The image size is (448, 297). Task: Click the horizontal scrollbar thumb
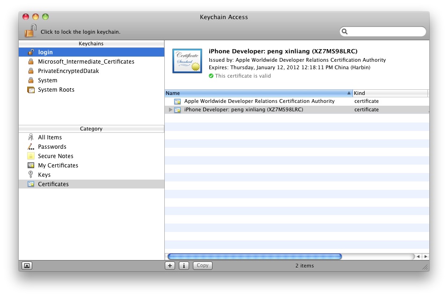[255, 256]
